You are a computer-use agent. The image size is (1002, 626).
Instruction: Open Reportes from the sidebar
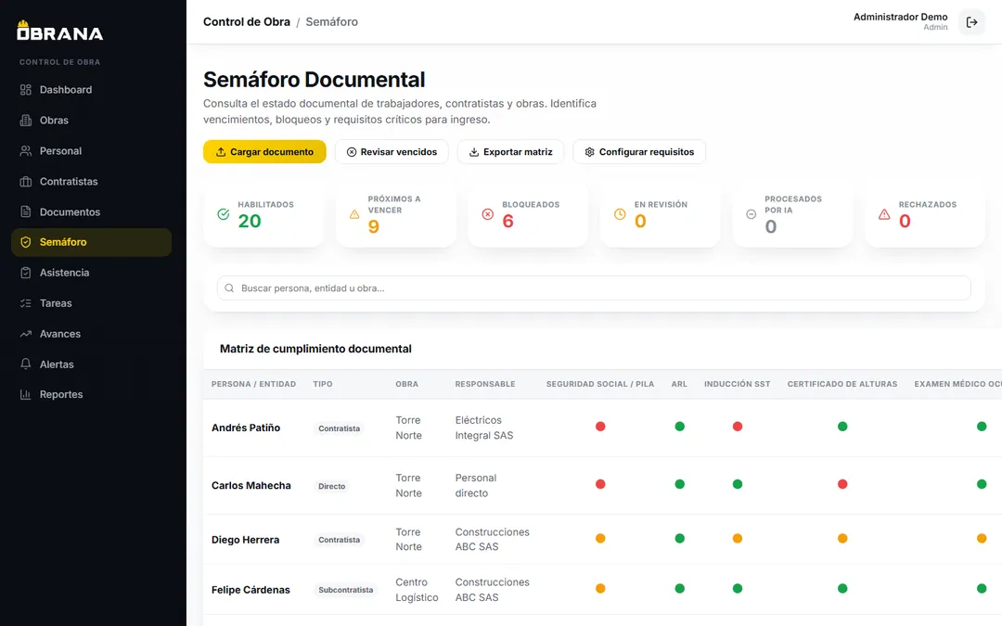(91, 394)
